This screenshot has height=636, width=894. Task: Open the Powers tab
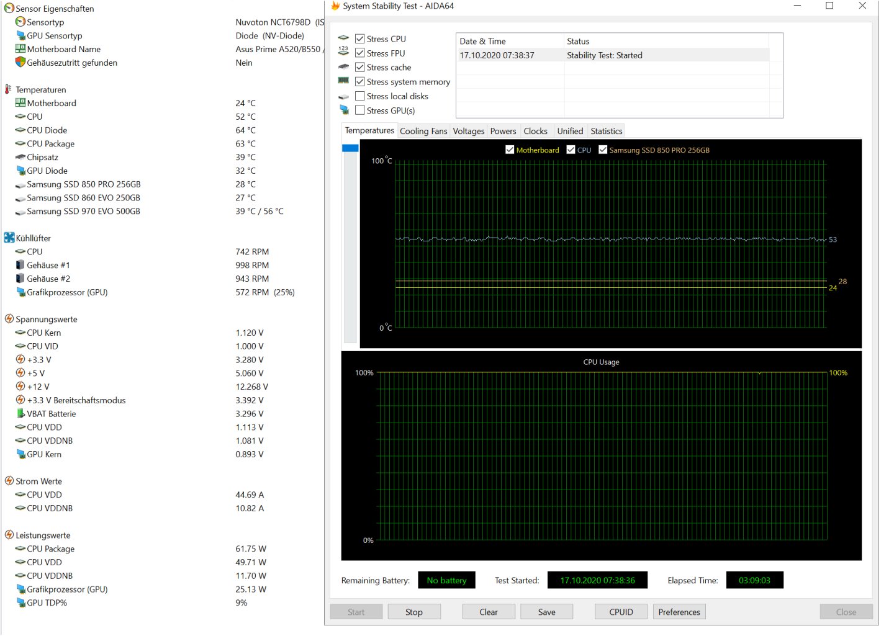pyautogui.click(x=503, y=131)
